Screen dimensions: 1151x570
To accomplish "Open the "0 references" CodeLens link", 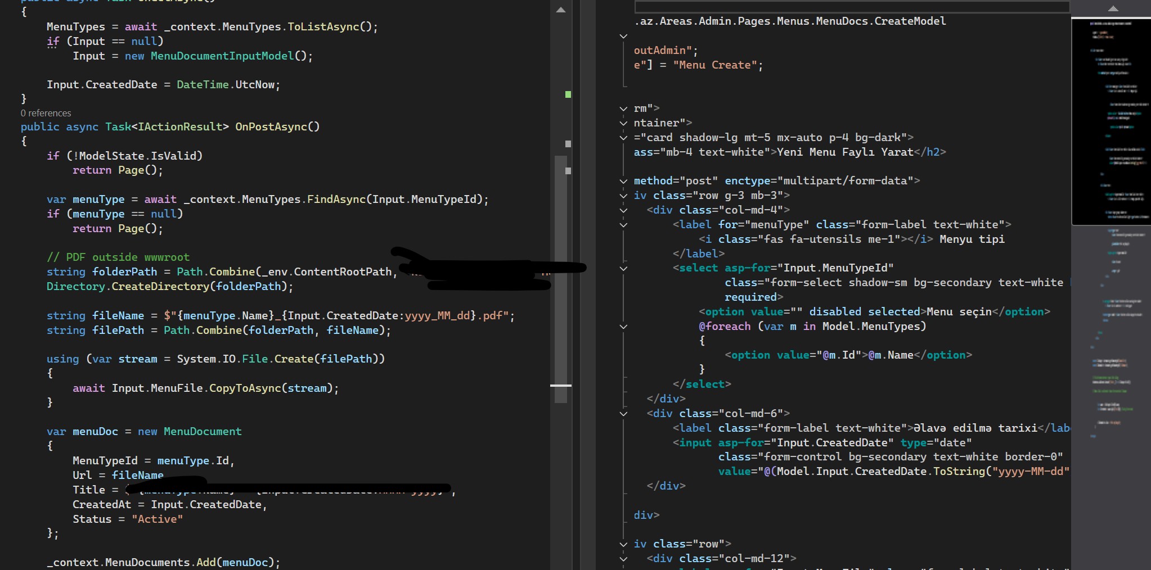I will 46,113.
